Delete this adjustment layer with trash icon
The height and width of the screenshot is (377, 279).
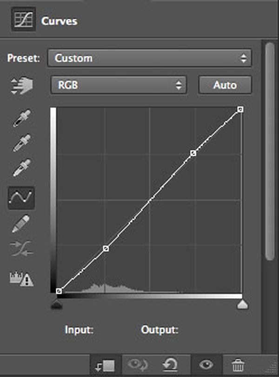coord(238,365)
